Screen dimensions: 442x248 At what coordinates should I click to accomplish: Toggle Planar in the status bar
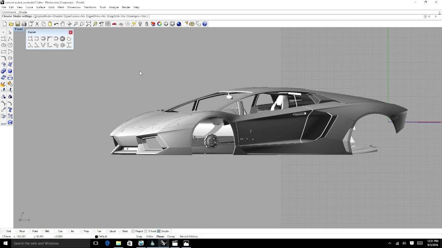(x=160, y=236)
